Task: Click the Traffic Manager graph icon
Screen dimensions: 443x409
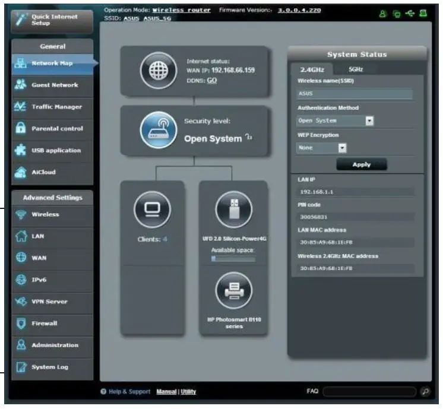Action: 20,106
